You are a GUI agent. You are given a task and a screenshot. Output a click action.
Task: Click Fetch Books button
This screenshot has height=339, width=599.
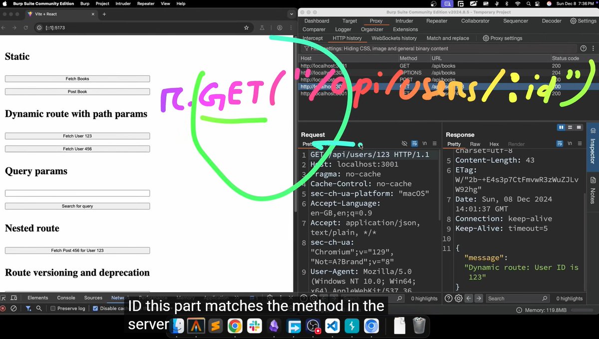[x=77, y=79]
